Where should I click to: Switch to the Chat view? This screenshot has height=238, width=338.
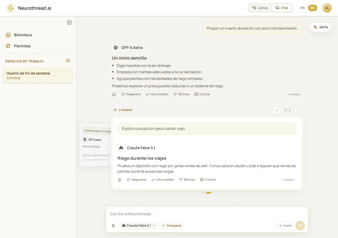(282, 8)
